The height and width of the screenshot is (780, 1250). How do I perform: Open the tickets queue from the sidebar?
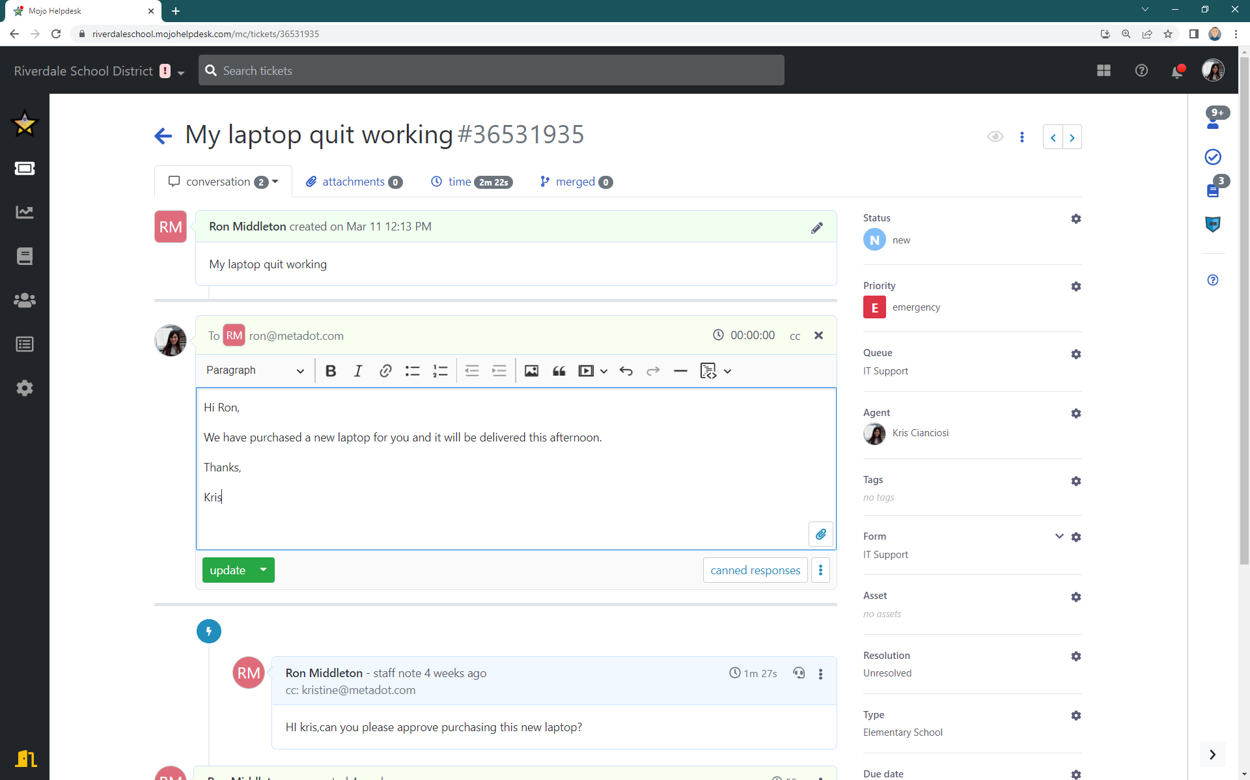coord(25,168)
